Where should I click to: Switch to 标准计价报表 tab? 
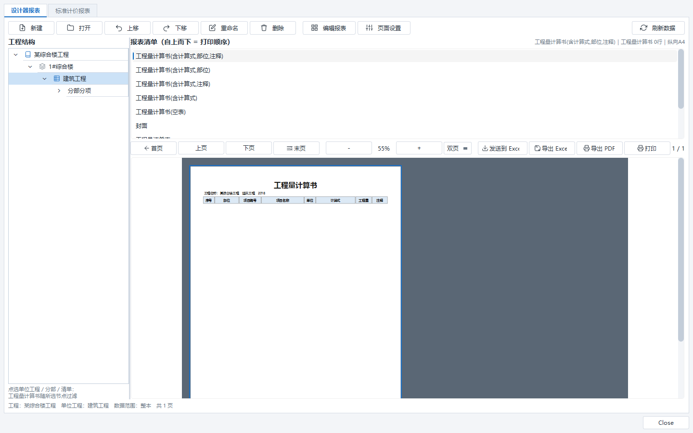(x=73, y=11)
